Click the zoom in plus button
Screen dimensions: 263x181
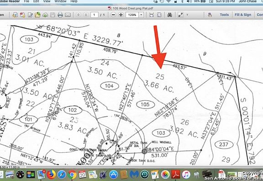pyautogui.click(x=121, y=15)
